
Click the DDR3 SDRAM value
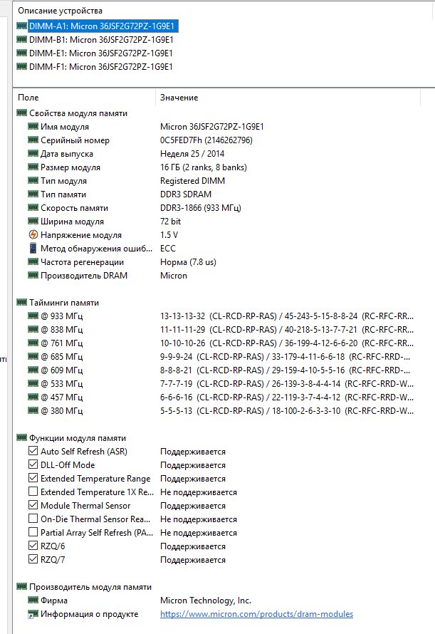pyautogui.click(x=186, y=194)
